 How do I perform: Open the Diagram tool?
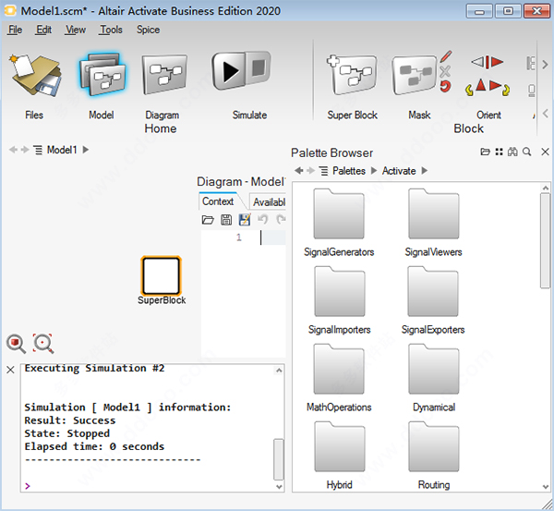point(164,75)
